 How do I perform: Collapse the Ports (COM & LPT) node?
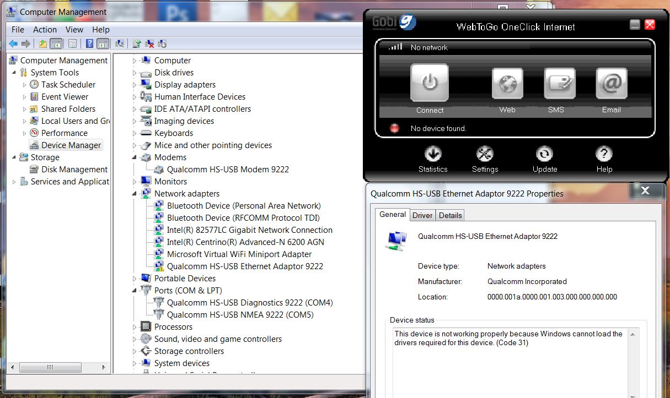[135, 291]
